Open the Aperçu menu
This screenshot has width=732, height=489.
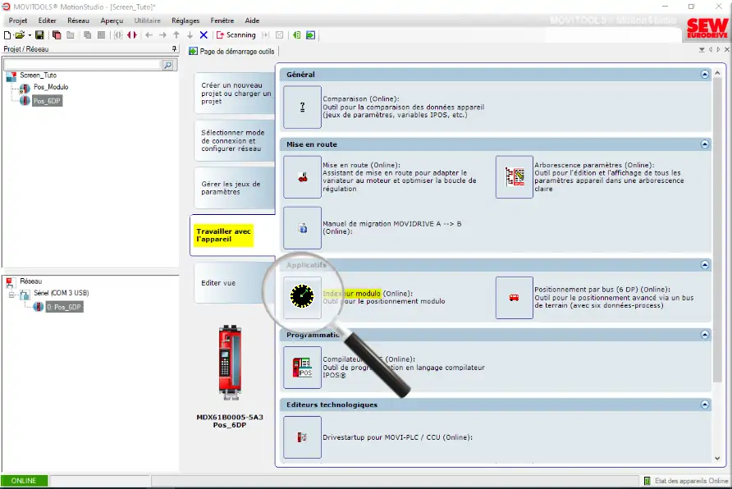(112, 21)
